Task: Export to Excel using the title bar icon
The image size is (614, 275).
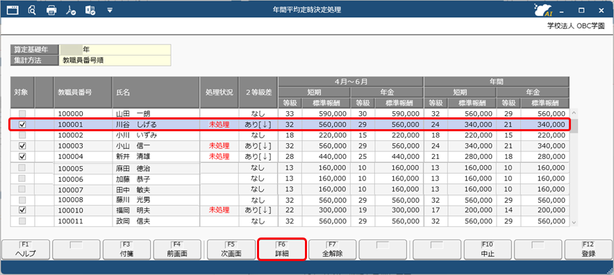Action: click(90, 10)
